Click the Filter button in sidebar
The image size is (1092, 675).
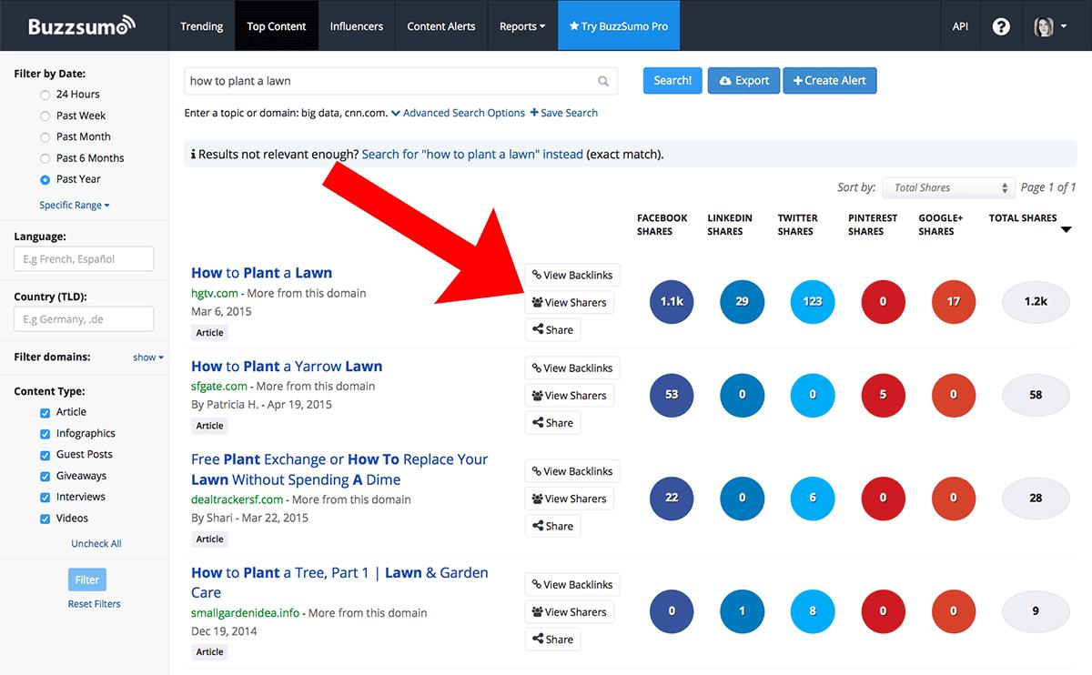point(87,579)
